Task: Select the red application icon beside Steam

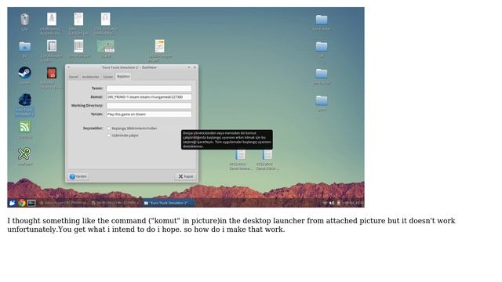Action: [52, 73]
